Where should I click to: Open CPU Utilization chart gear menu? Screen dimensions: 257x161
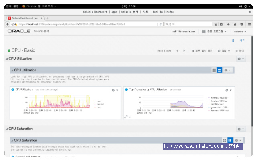pyautogui.click(x=115, y=90)
